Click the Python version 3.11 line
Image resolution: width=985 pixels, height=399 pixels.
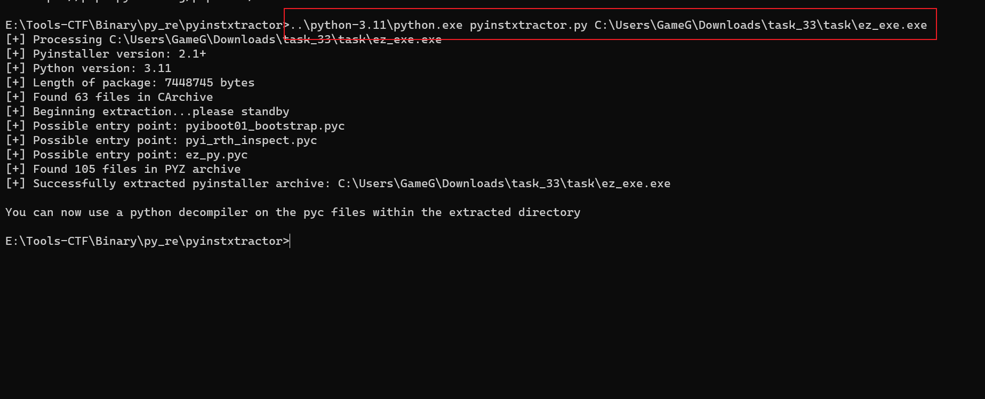pos(89,68)
